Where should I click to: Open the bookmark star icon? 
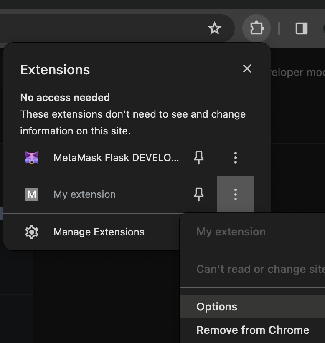pos(215,28)
